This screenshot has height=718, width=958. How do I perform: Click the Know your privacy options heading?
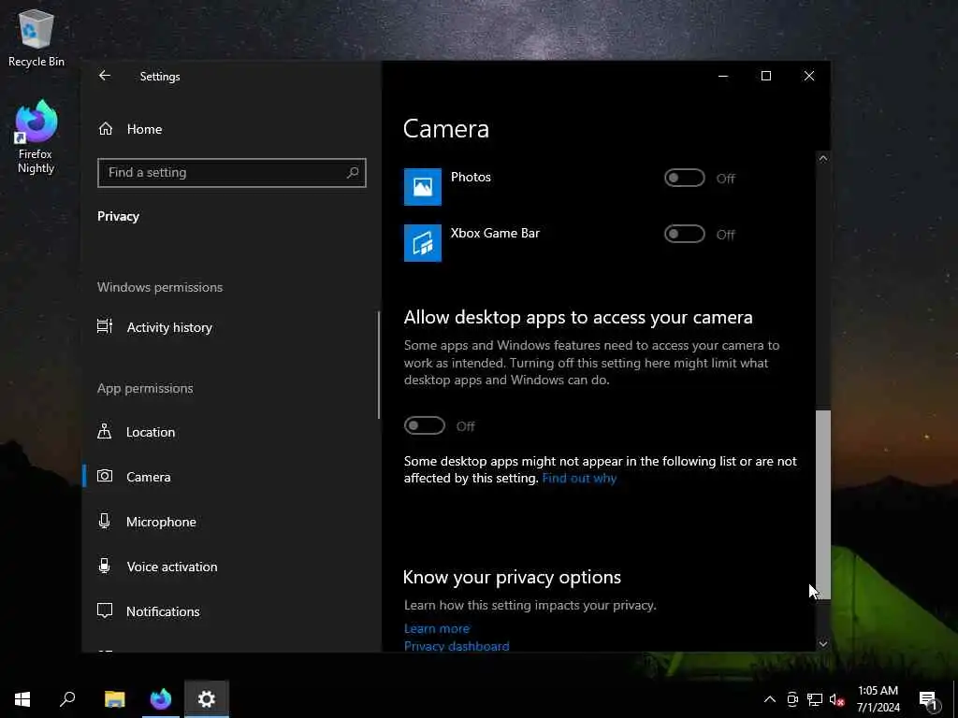(x=512, y=577)
